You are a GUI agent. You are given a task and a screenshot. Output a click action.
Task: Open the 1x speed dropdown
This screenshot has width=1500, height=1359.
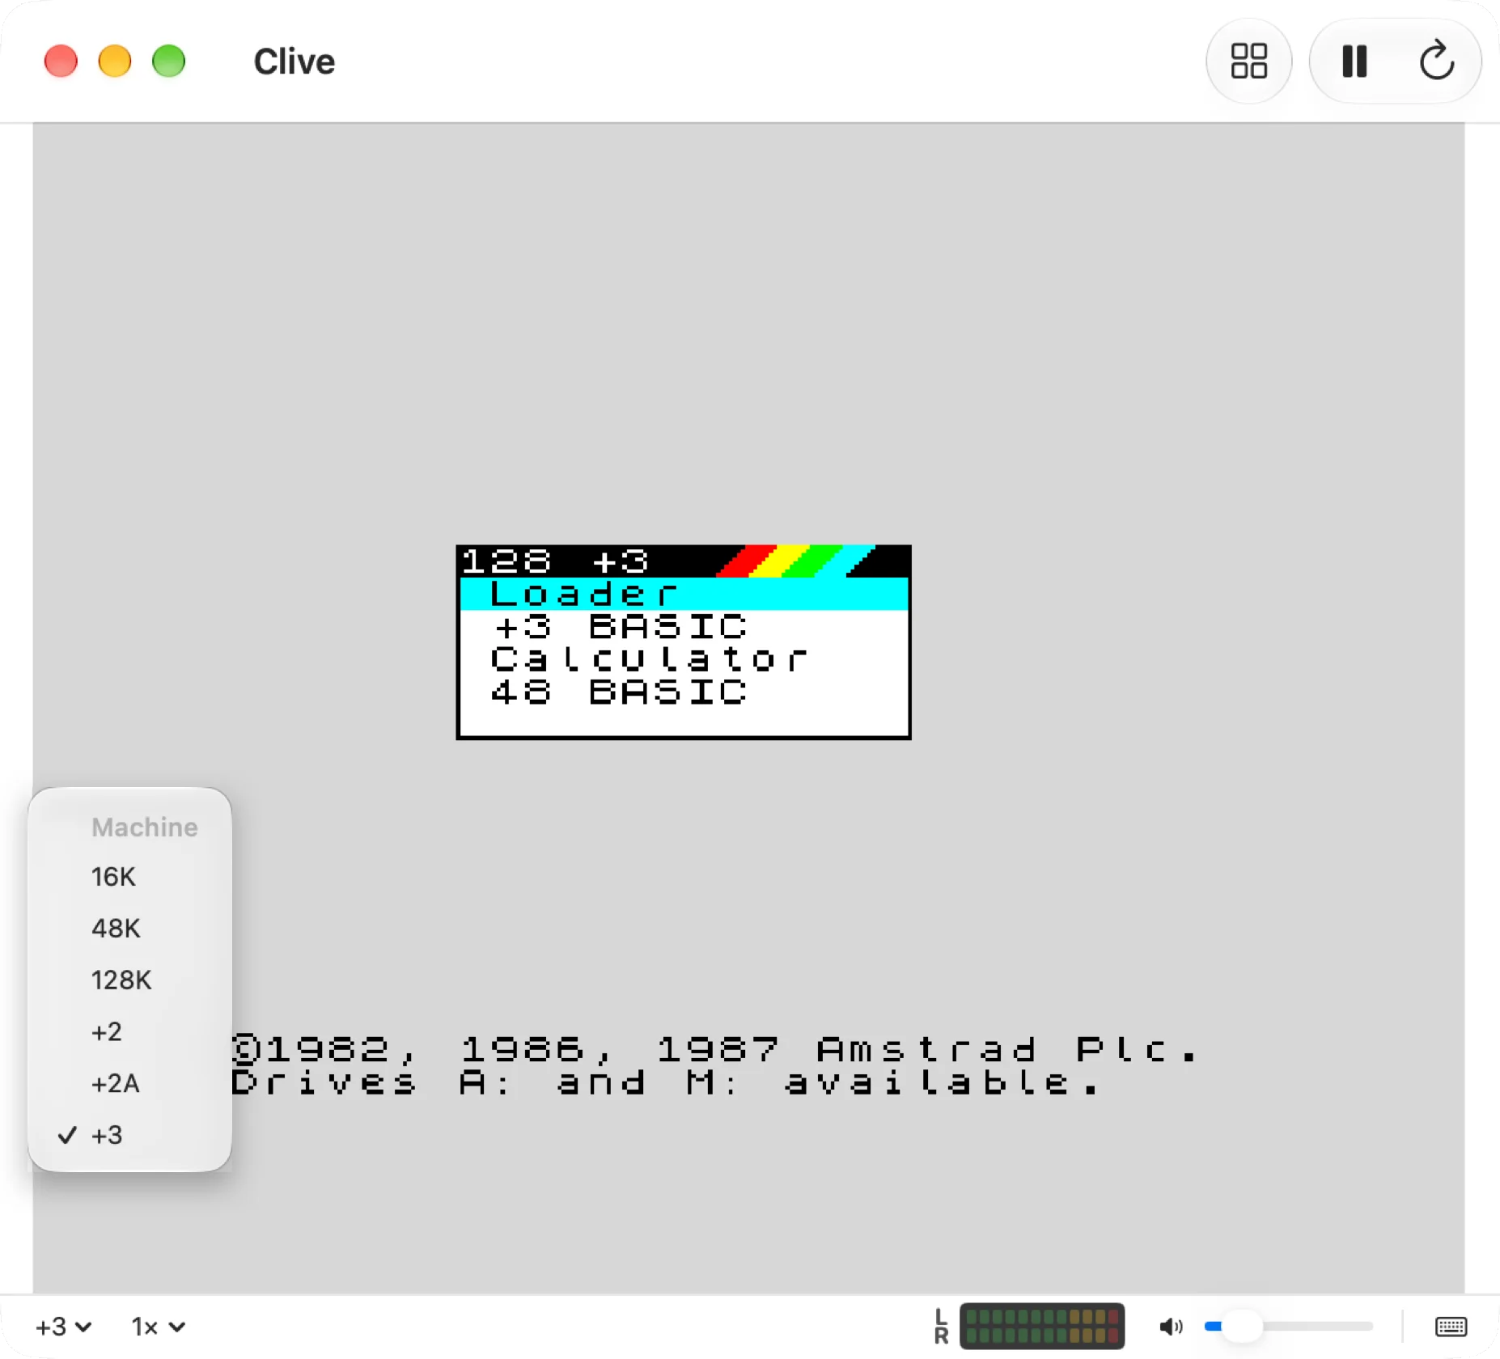pos(159,1327)
